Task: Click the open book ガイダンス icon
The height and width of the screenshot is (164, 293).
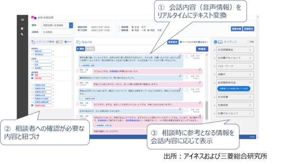Action: point(220,42)
